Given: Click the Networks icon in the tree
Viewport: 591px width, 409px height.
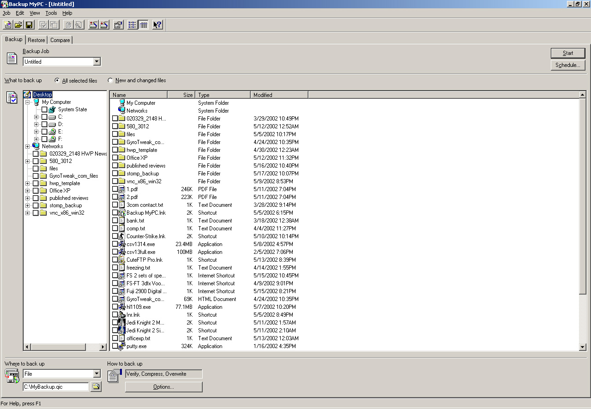Looking at the screenshot, I should (x=36, y=146).
